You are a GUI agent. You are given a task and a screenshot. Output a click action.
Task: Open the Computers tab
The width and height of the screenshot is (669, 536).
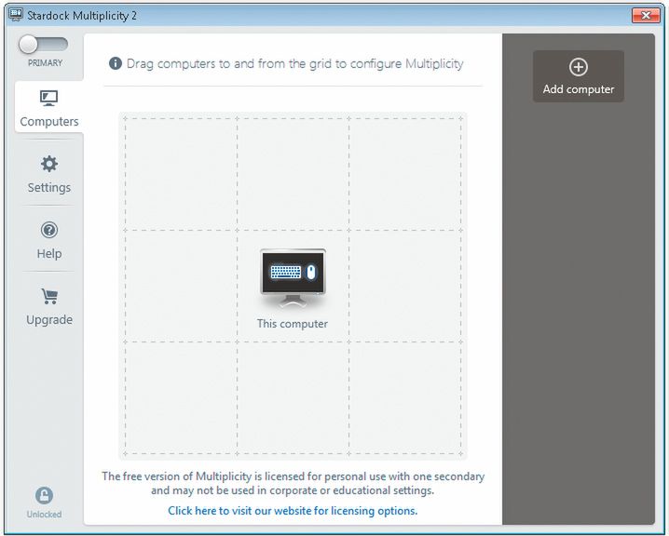pos(49,108)
